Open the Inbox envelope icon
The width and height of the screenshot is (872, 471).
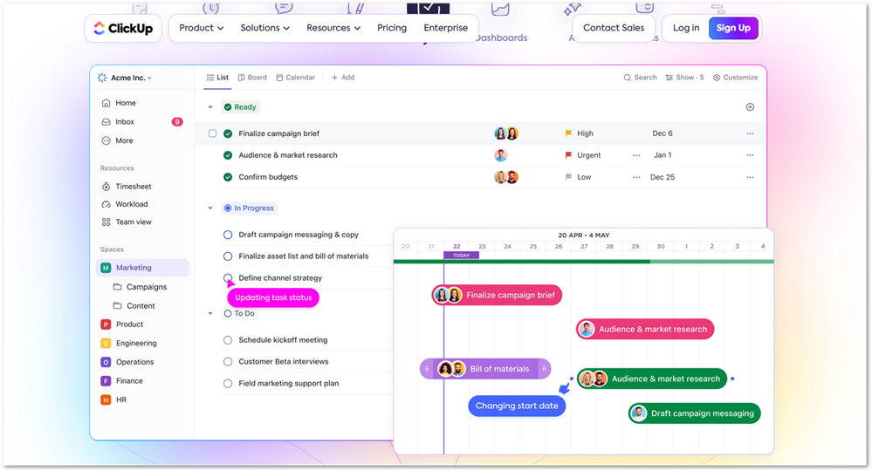point(106,121)
